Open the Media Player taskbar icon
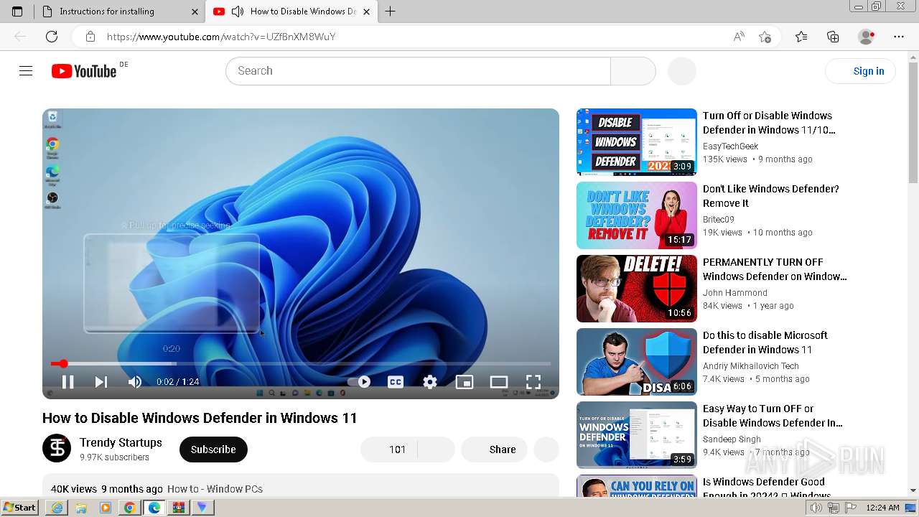This screenshot has height=517, width=919. point(106,508)
